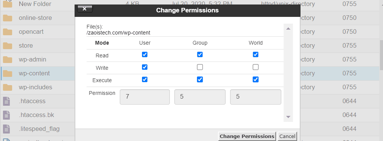This screenshot has height=141, width=383.
Task: Click the wp-admin folder icon
Action: (8, 59)
